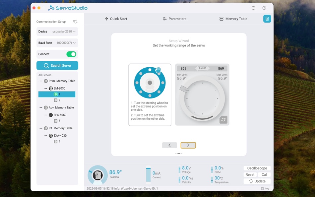Click the refresh icon beside Communication Setup
Viewport: 315px width, 197px height.
(75, 22)
